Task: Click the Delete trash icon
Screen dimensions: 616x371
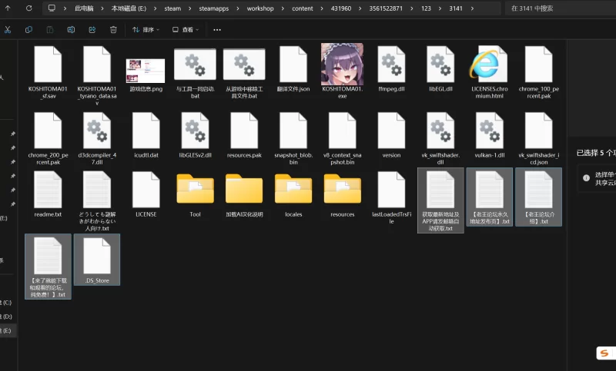Action: 113,30
